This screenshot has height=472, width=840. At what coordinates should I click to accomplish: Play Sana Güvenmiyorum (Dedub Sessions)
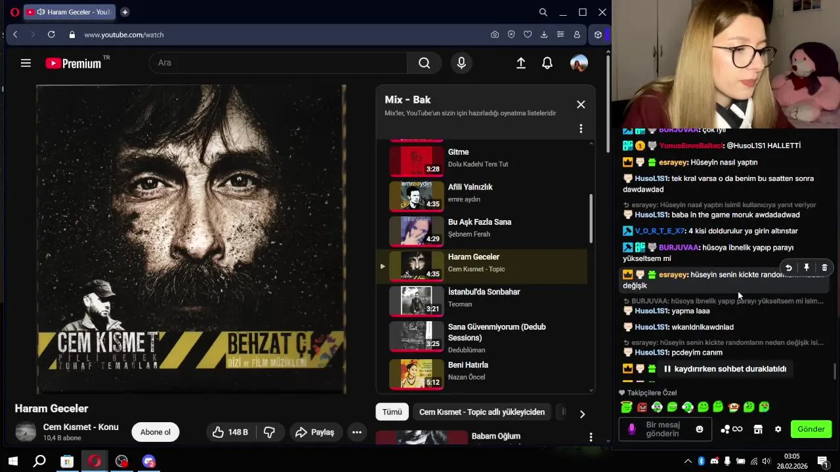484,337
